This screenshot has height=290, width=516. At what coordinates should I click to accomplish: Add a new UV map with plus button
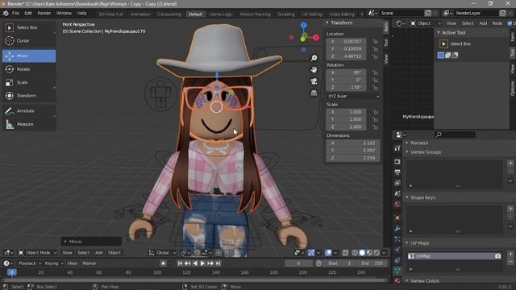[510, 255]
